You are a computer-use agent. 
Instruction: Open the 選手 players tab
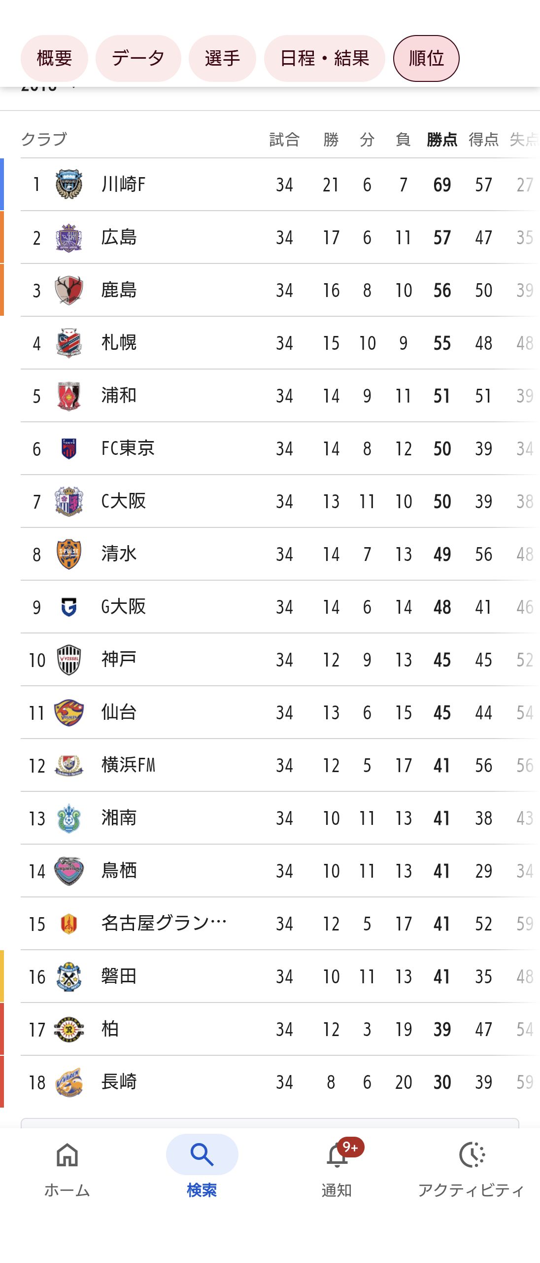[222, 59]
